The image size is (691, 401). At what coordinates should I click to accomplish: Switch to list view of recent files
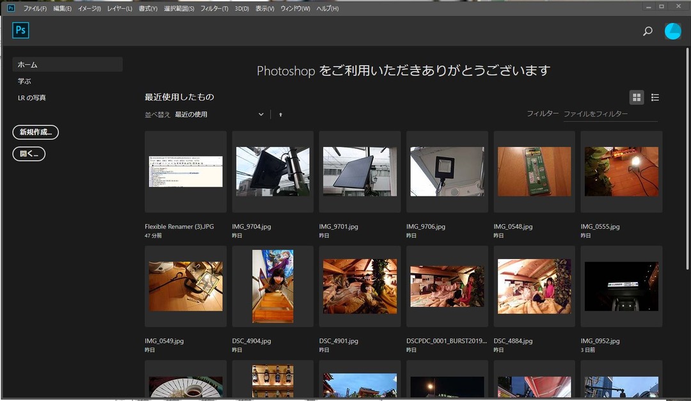pos(655,97)
